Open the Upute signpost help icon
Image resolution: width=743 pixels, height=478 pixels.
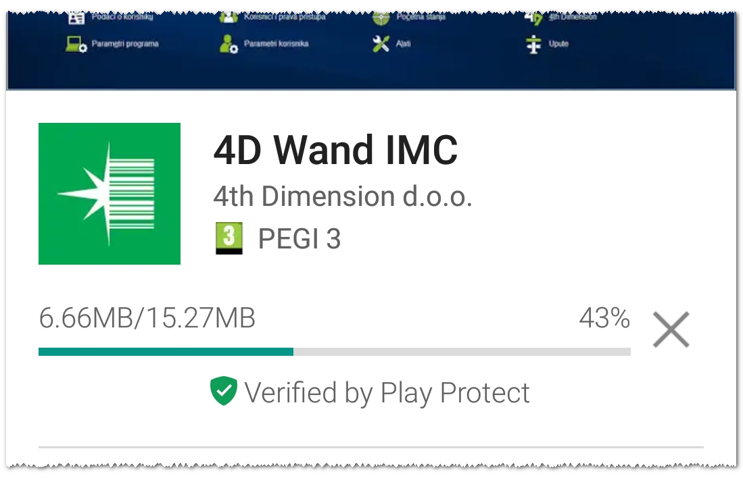tap(533, 45)
